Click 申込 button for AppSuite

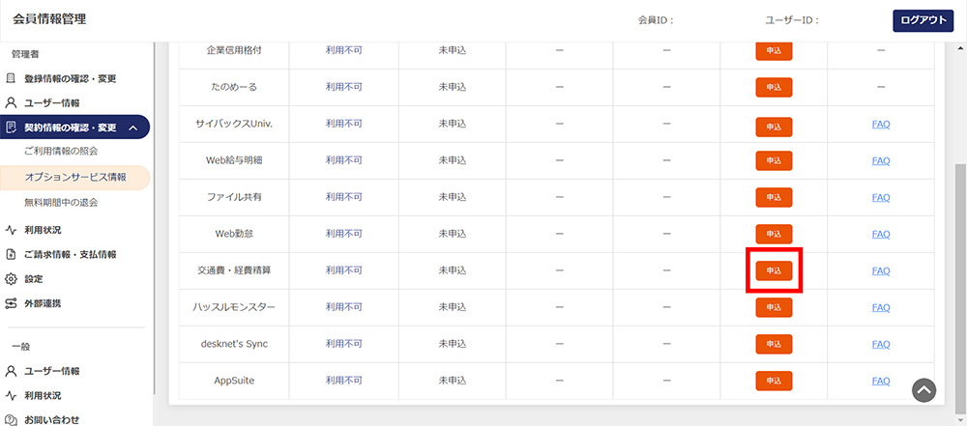[x=774, y=382]
